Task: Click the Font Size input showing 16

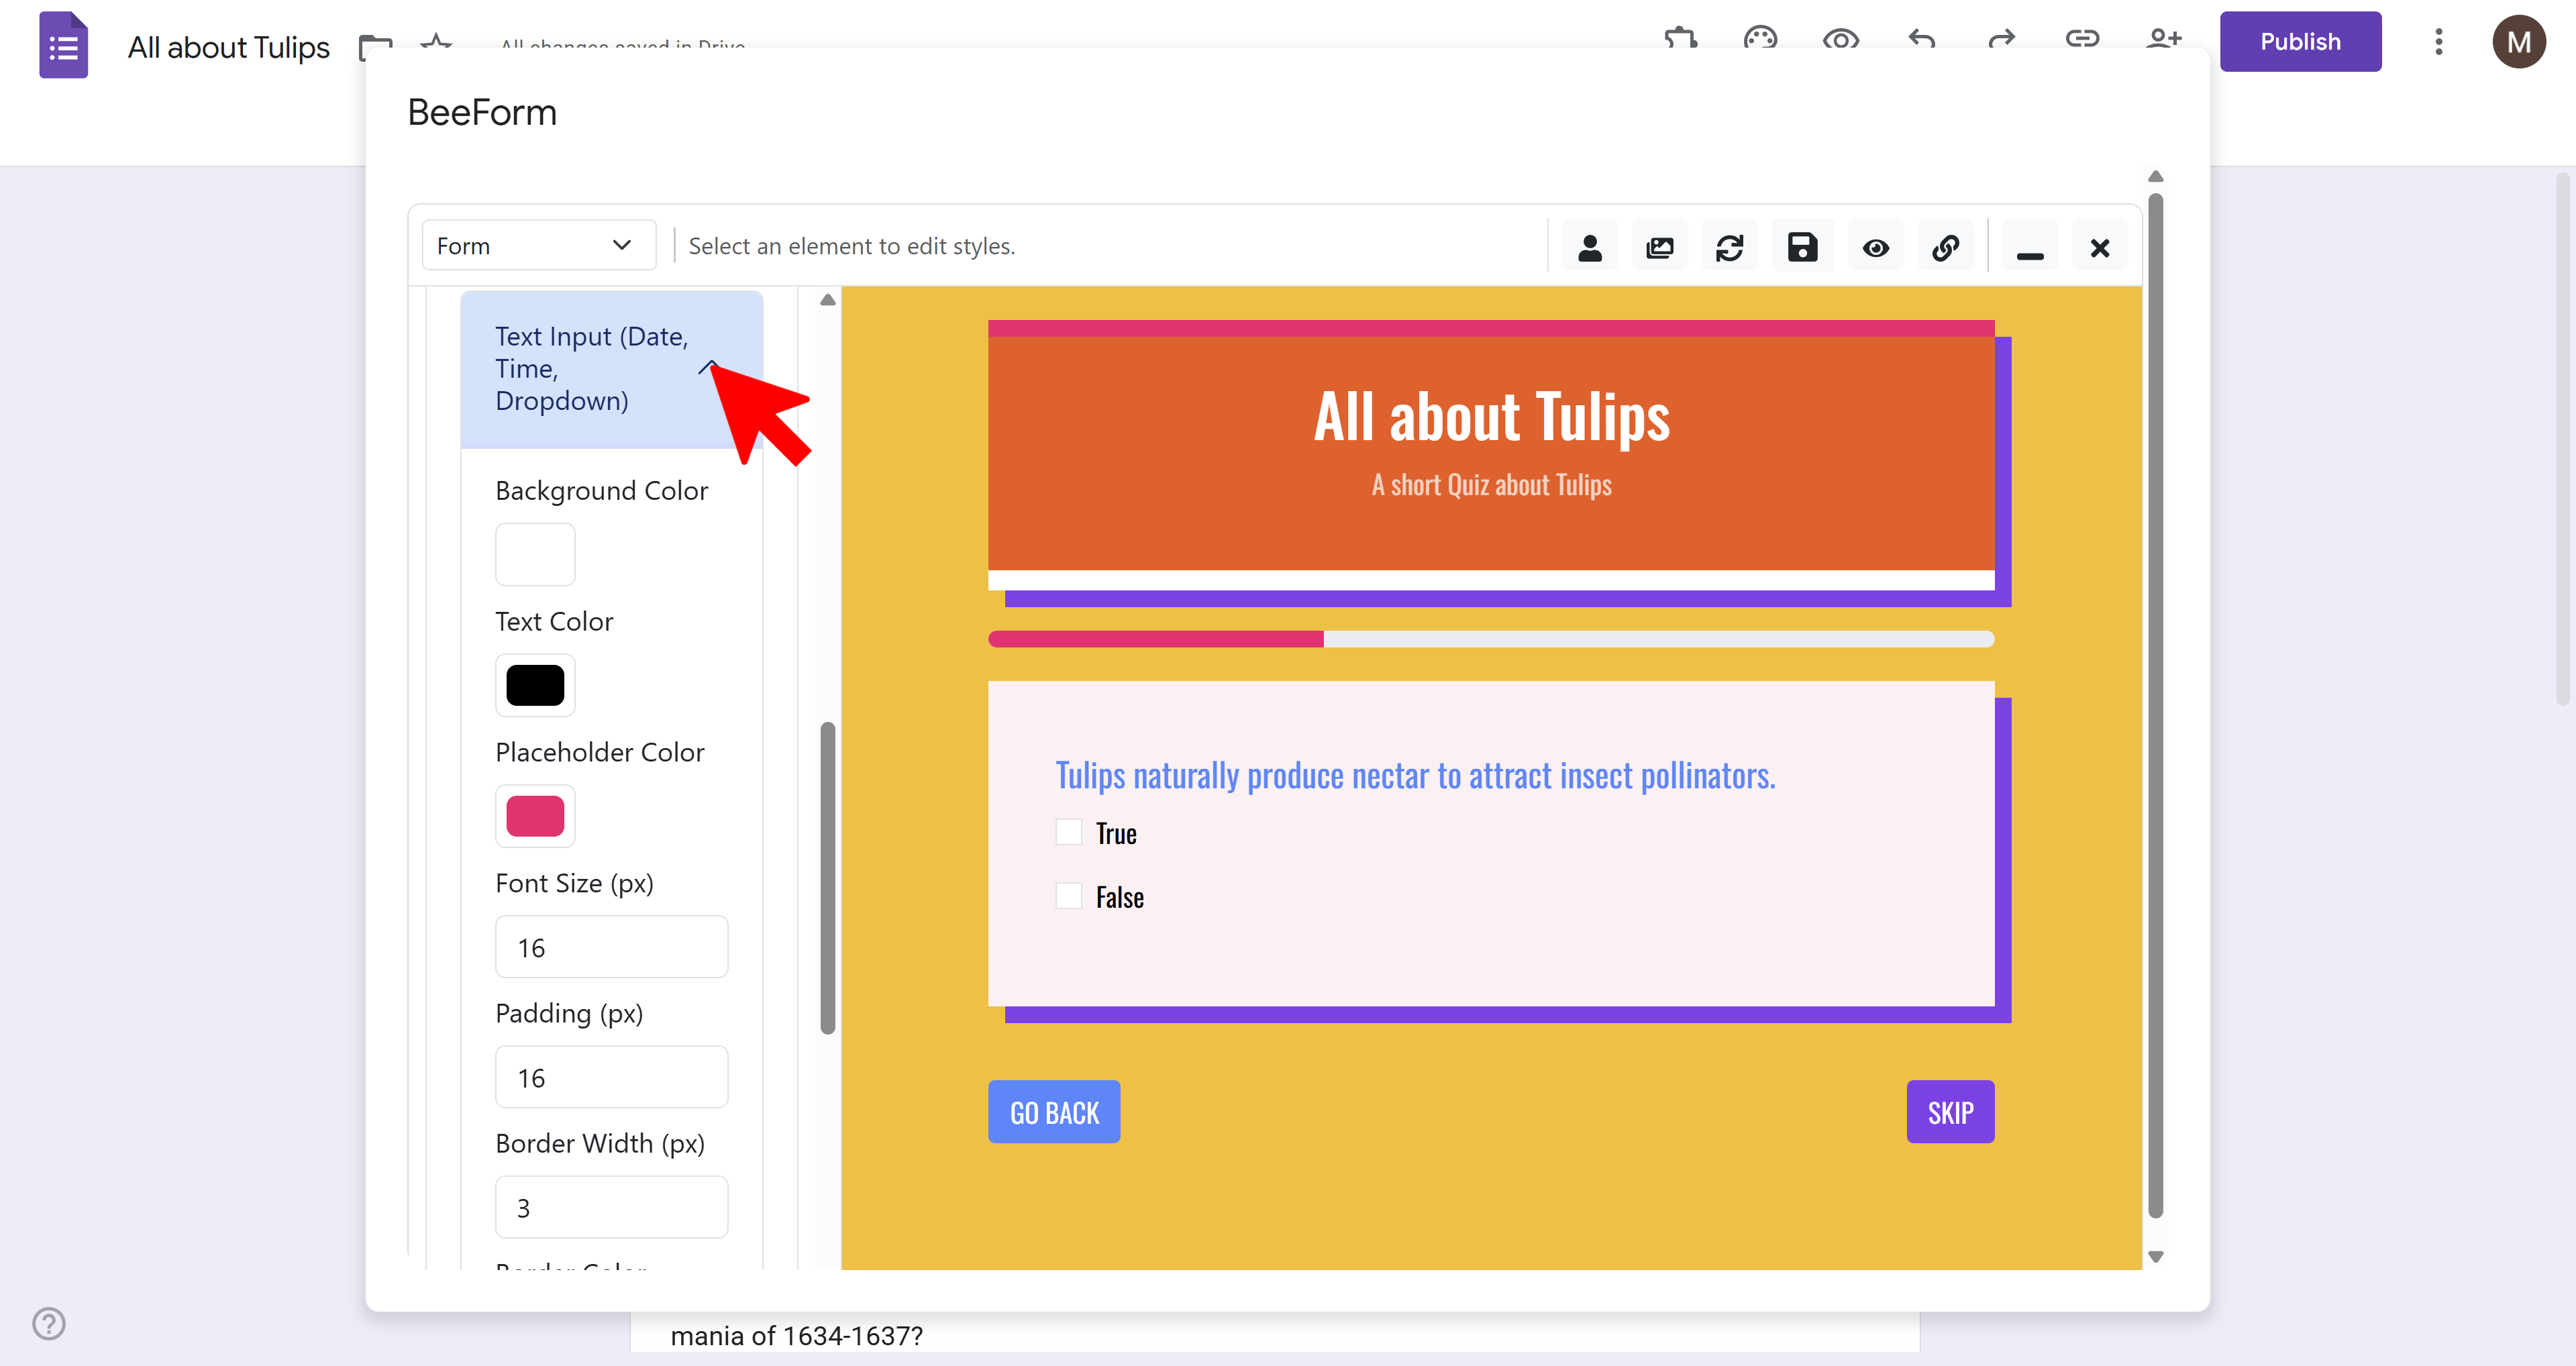Action: point(611,946)
